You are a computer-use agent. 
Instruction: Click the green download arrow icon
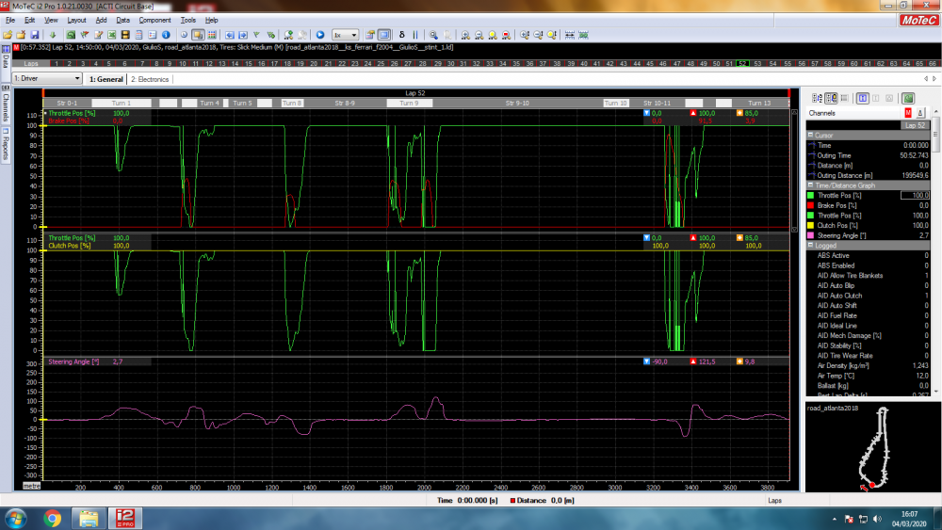53,35
